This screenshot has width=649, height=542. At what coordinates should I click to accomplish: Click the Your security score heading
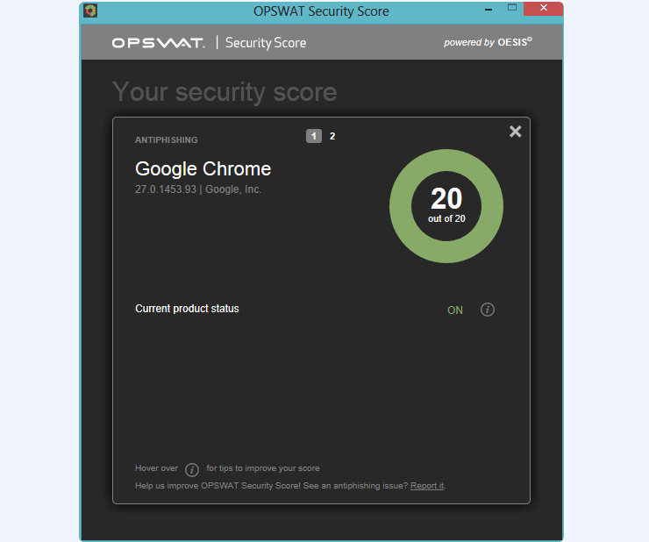point(225,91)
